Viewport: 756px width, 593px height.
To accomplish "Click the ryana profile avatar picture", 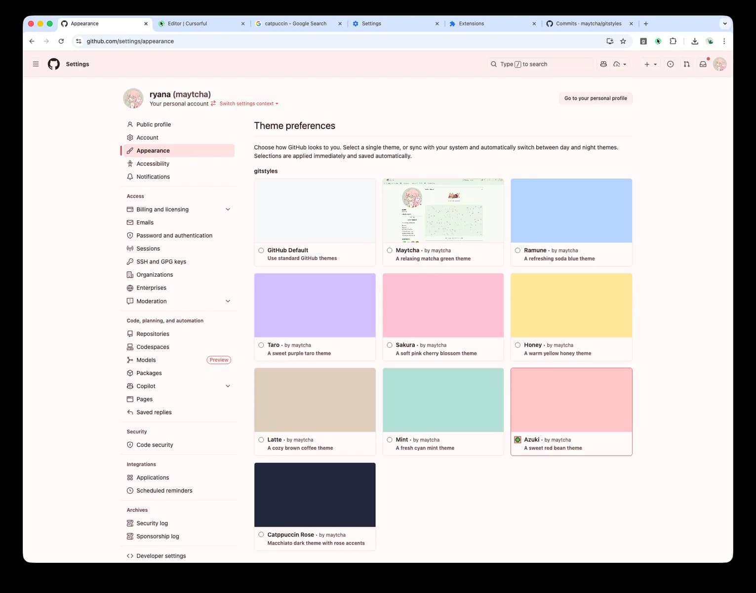I will point(133,98).
